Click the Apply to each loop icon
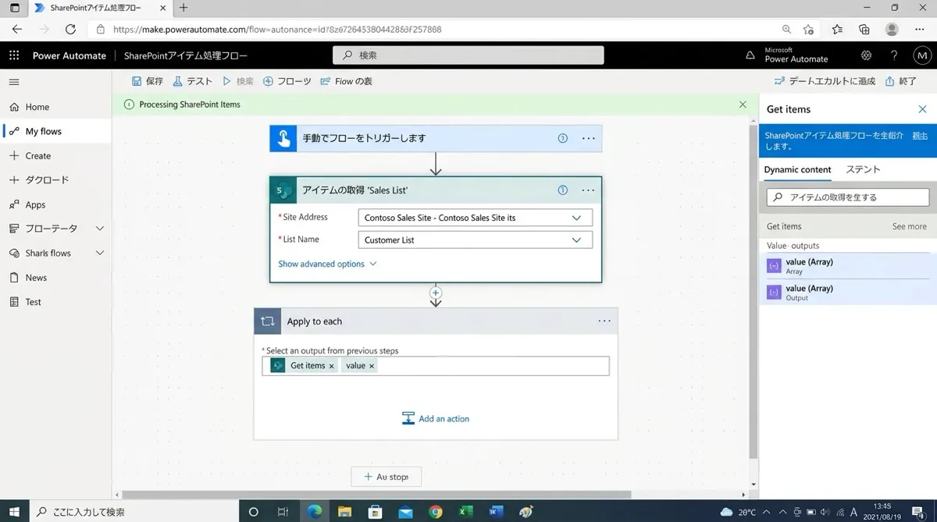Viewport: 937px width, 522px height. pos(268,321)
